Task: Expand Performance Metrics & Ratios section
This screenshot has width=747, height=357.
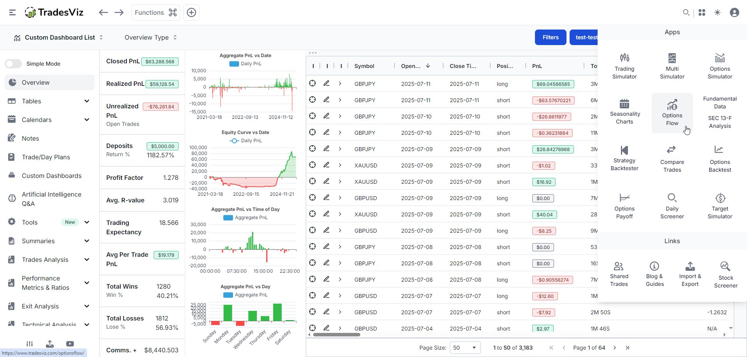Action: [x=49, y=283]
